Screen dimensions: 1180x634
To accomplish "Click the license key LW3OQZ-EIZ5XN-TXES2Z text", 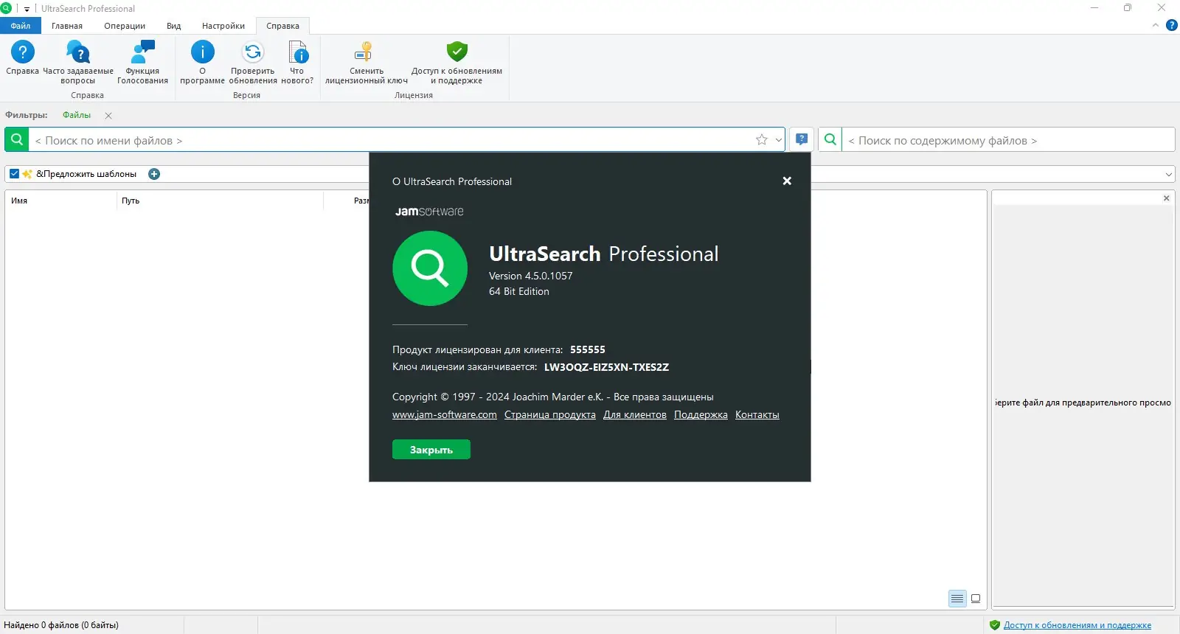I will point(606,367).
